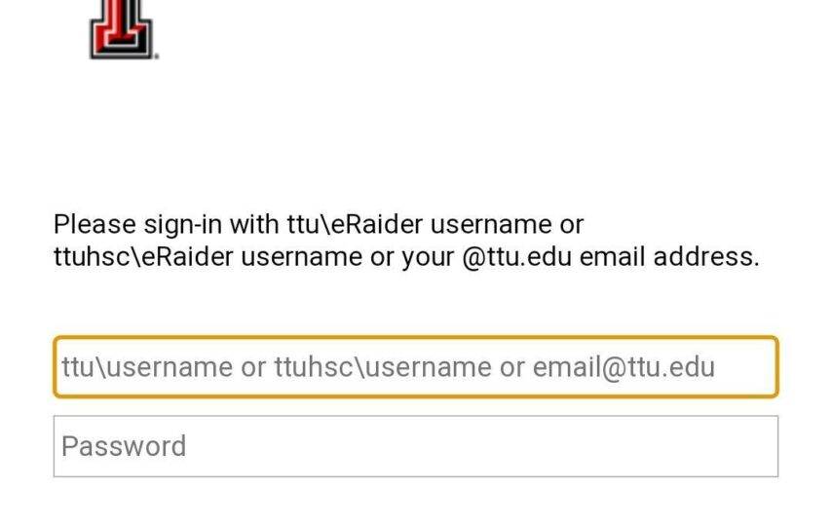Click the 'email@ttu.edu' placeholder in username box

(624, 367)
